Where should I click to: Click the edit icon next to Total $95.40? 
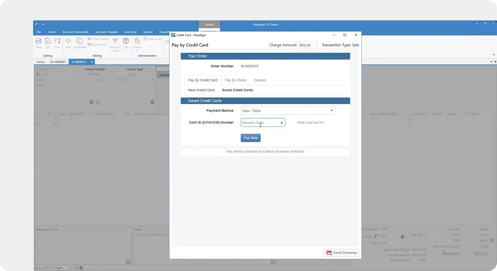pyautogui.click(x=492, y=240)
